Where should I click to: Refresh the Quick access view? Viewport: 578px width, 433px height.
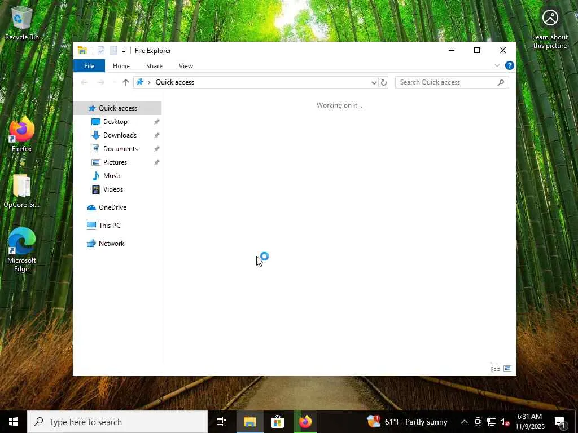[x=383, y=82]
